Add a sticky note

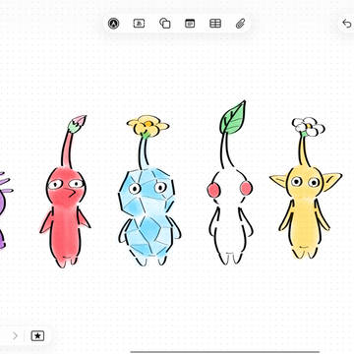tap(190, 24)
